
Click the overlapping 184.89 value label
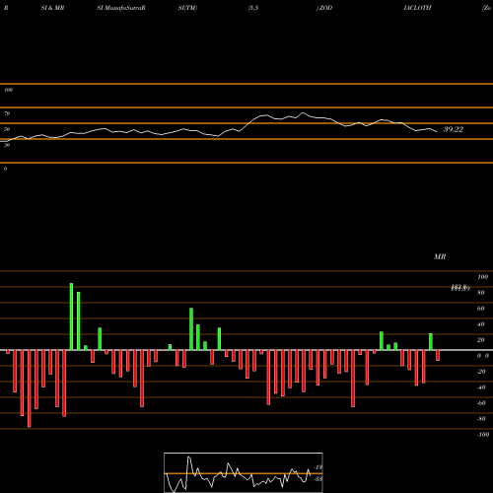[460, 288]
